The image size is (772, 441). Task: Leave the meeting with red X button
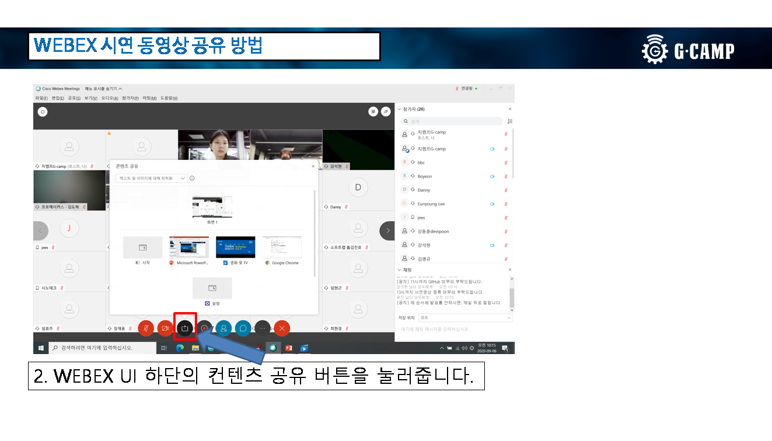pyautogui.click(x=282, y=328)
